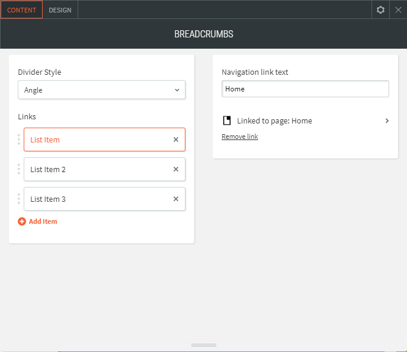Open the settings gear icon
Screen dimensions: 407x352
pyautogui.click(x=380, y=9)
